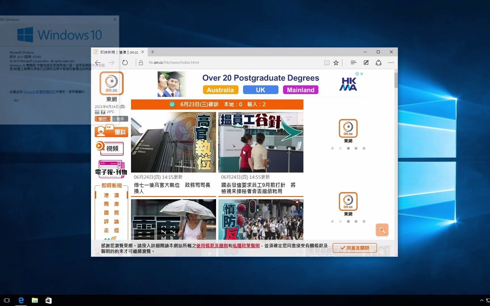Click the UK ad button

pyautogui.click(x=261, y=90)
